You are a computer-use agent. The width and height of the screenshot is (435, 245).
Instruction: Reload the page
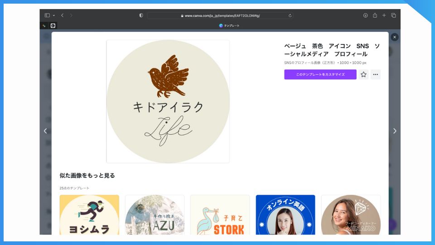click(x=290, y=15)
